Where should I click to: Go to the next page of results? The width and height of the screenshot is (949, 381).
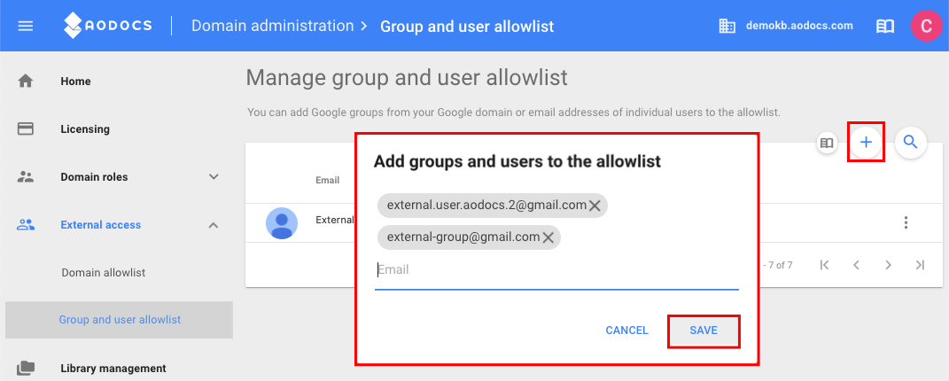click(888, 265)
